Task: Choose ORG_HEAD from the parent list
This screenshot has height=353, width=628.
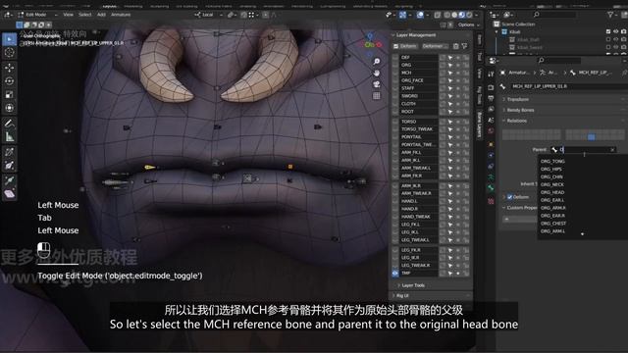Action: (552, 192)
